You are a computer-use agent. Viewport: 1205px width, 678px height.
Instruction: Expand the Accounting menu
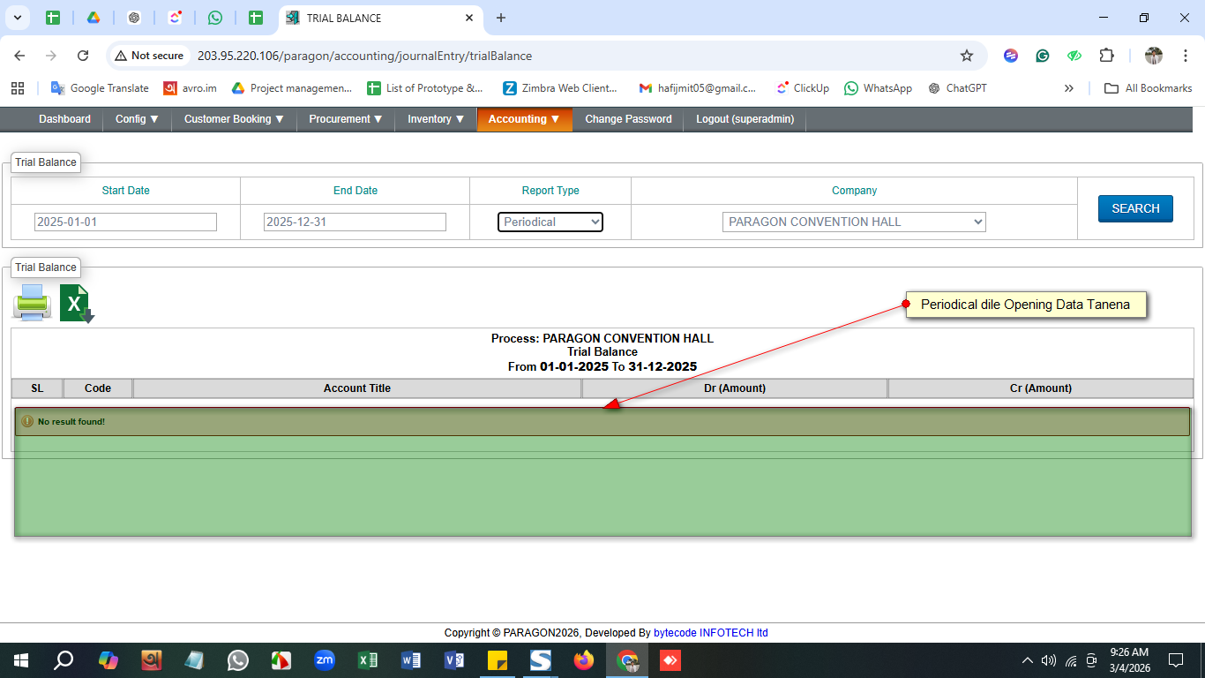point(525,119)
